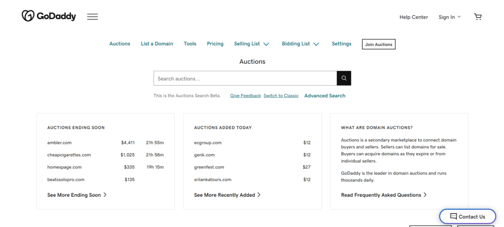The image size is (504, 227).
Task: Select the beatssolopro.com auction
Action: [x=65, y=179]
